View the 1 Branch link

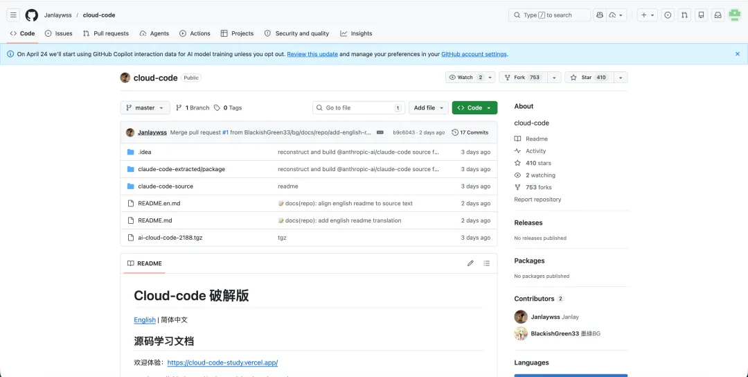coord(193,108)
